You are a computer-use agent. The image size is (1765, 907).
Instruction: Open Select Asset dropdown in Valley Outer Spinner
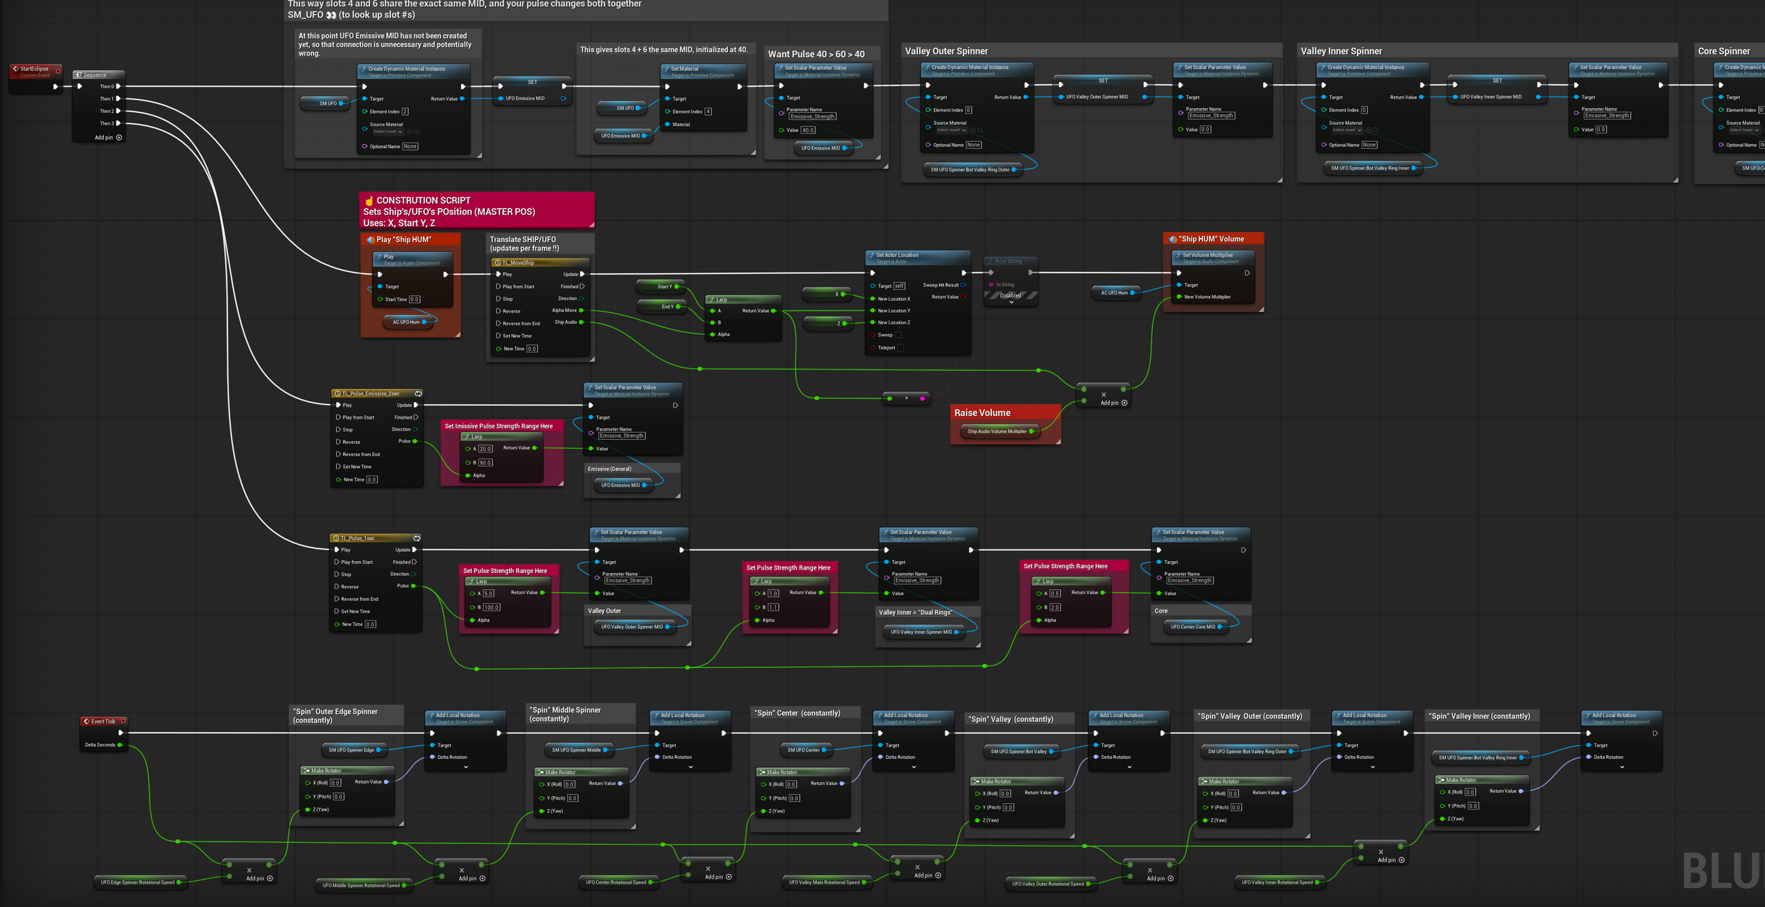(x=952, y=131)
